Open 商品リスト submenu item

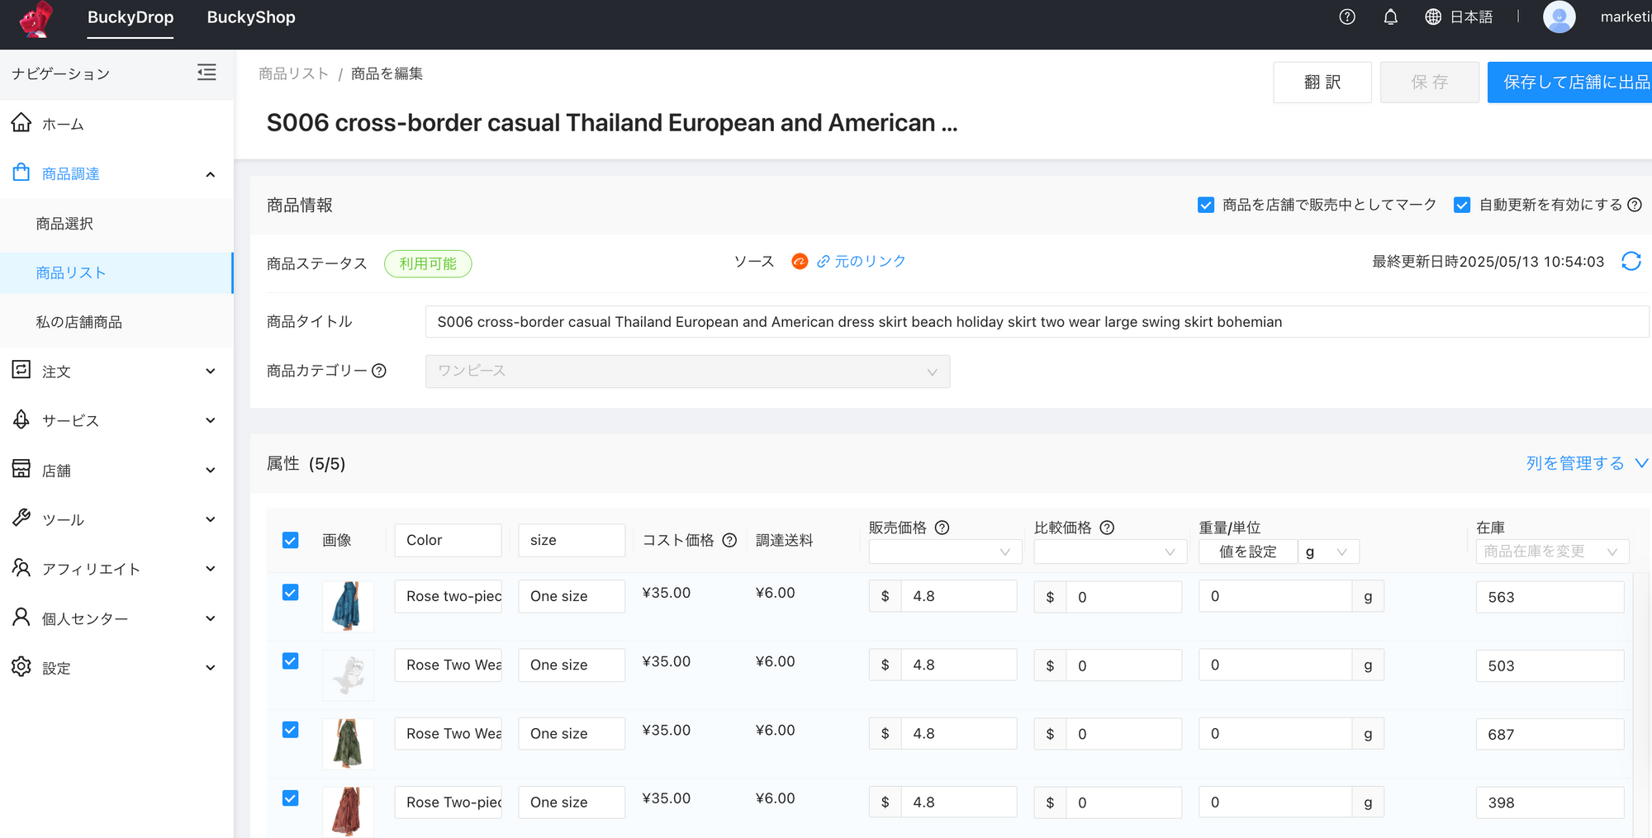116,272
